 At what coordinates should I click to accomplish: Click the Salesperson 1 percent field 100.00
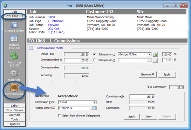(x=167, y=54)
